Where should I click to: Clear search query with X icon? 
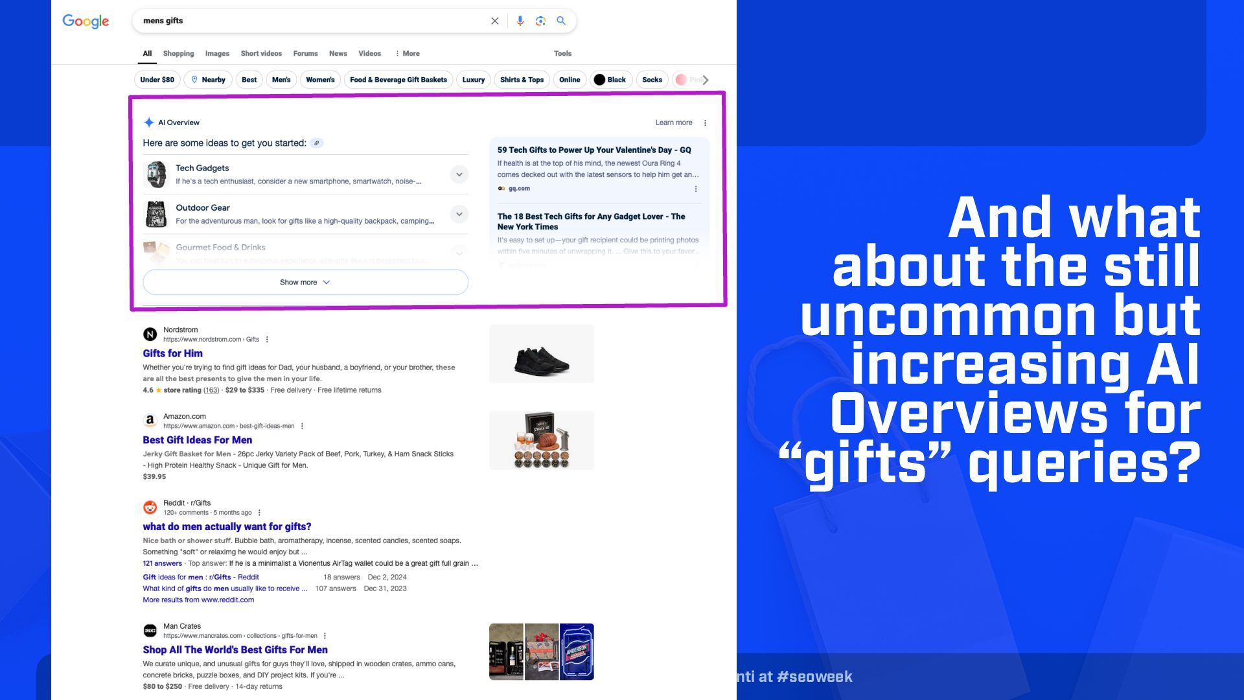(494, 21)
